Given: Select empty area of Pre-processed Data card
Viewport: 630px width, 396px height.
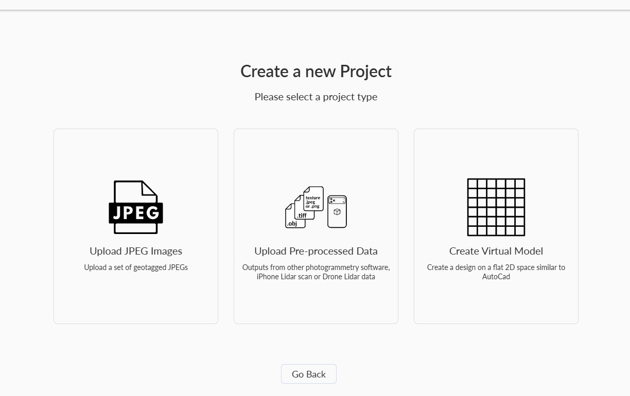Looking at the screenshot, I should point(316,304).
